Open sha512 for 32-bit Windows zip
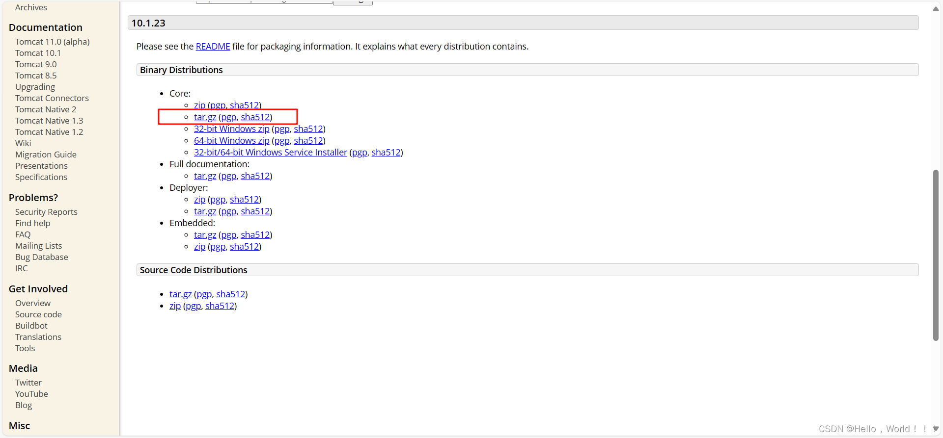The width and height of the screenshot is (943, 438). [308, 129]
